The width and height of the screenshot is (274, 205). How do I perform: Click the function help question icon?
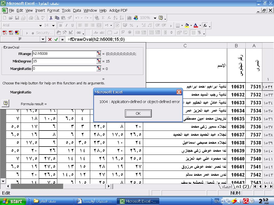point(5,103)
